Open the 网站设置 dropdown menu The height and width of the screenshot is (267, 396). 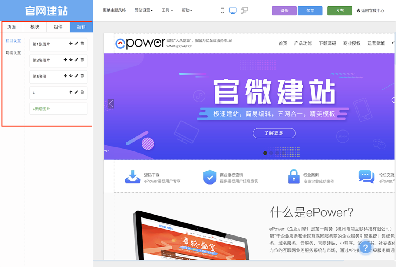[x=144, y=10]
